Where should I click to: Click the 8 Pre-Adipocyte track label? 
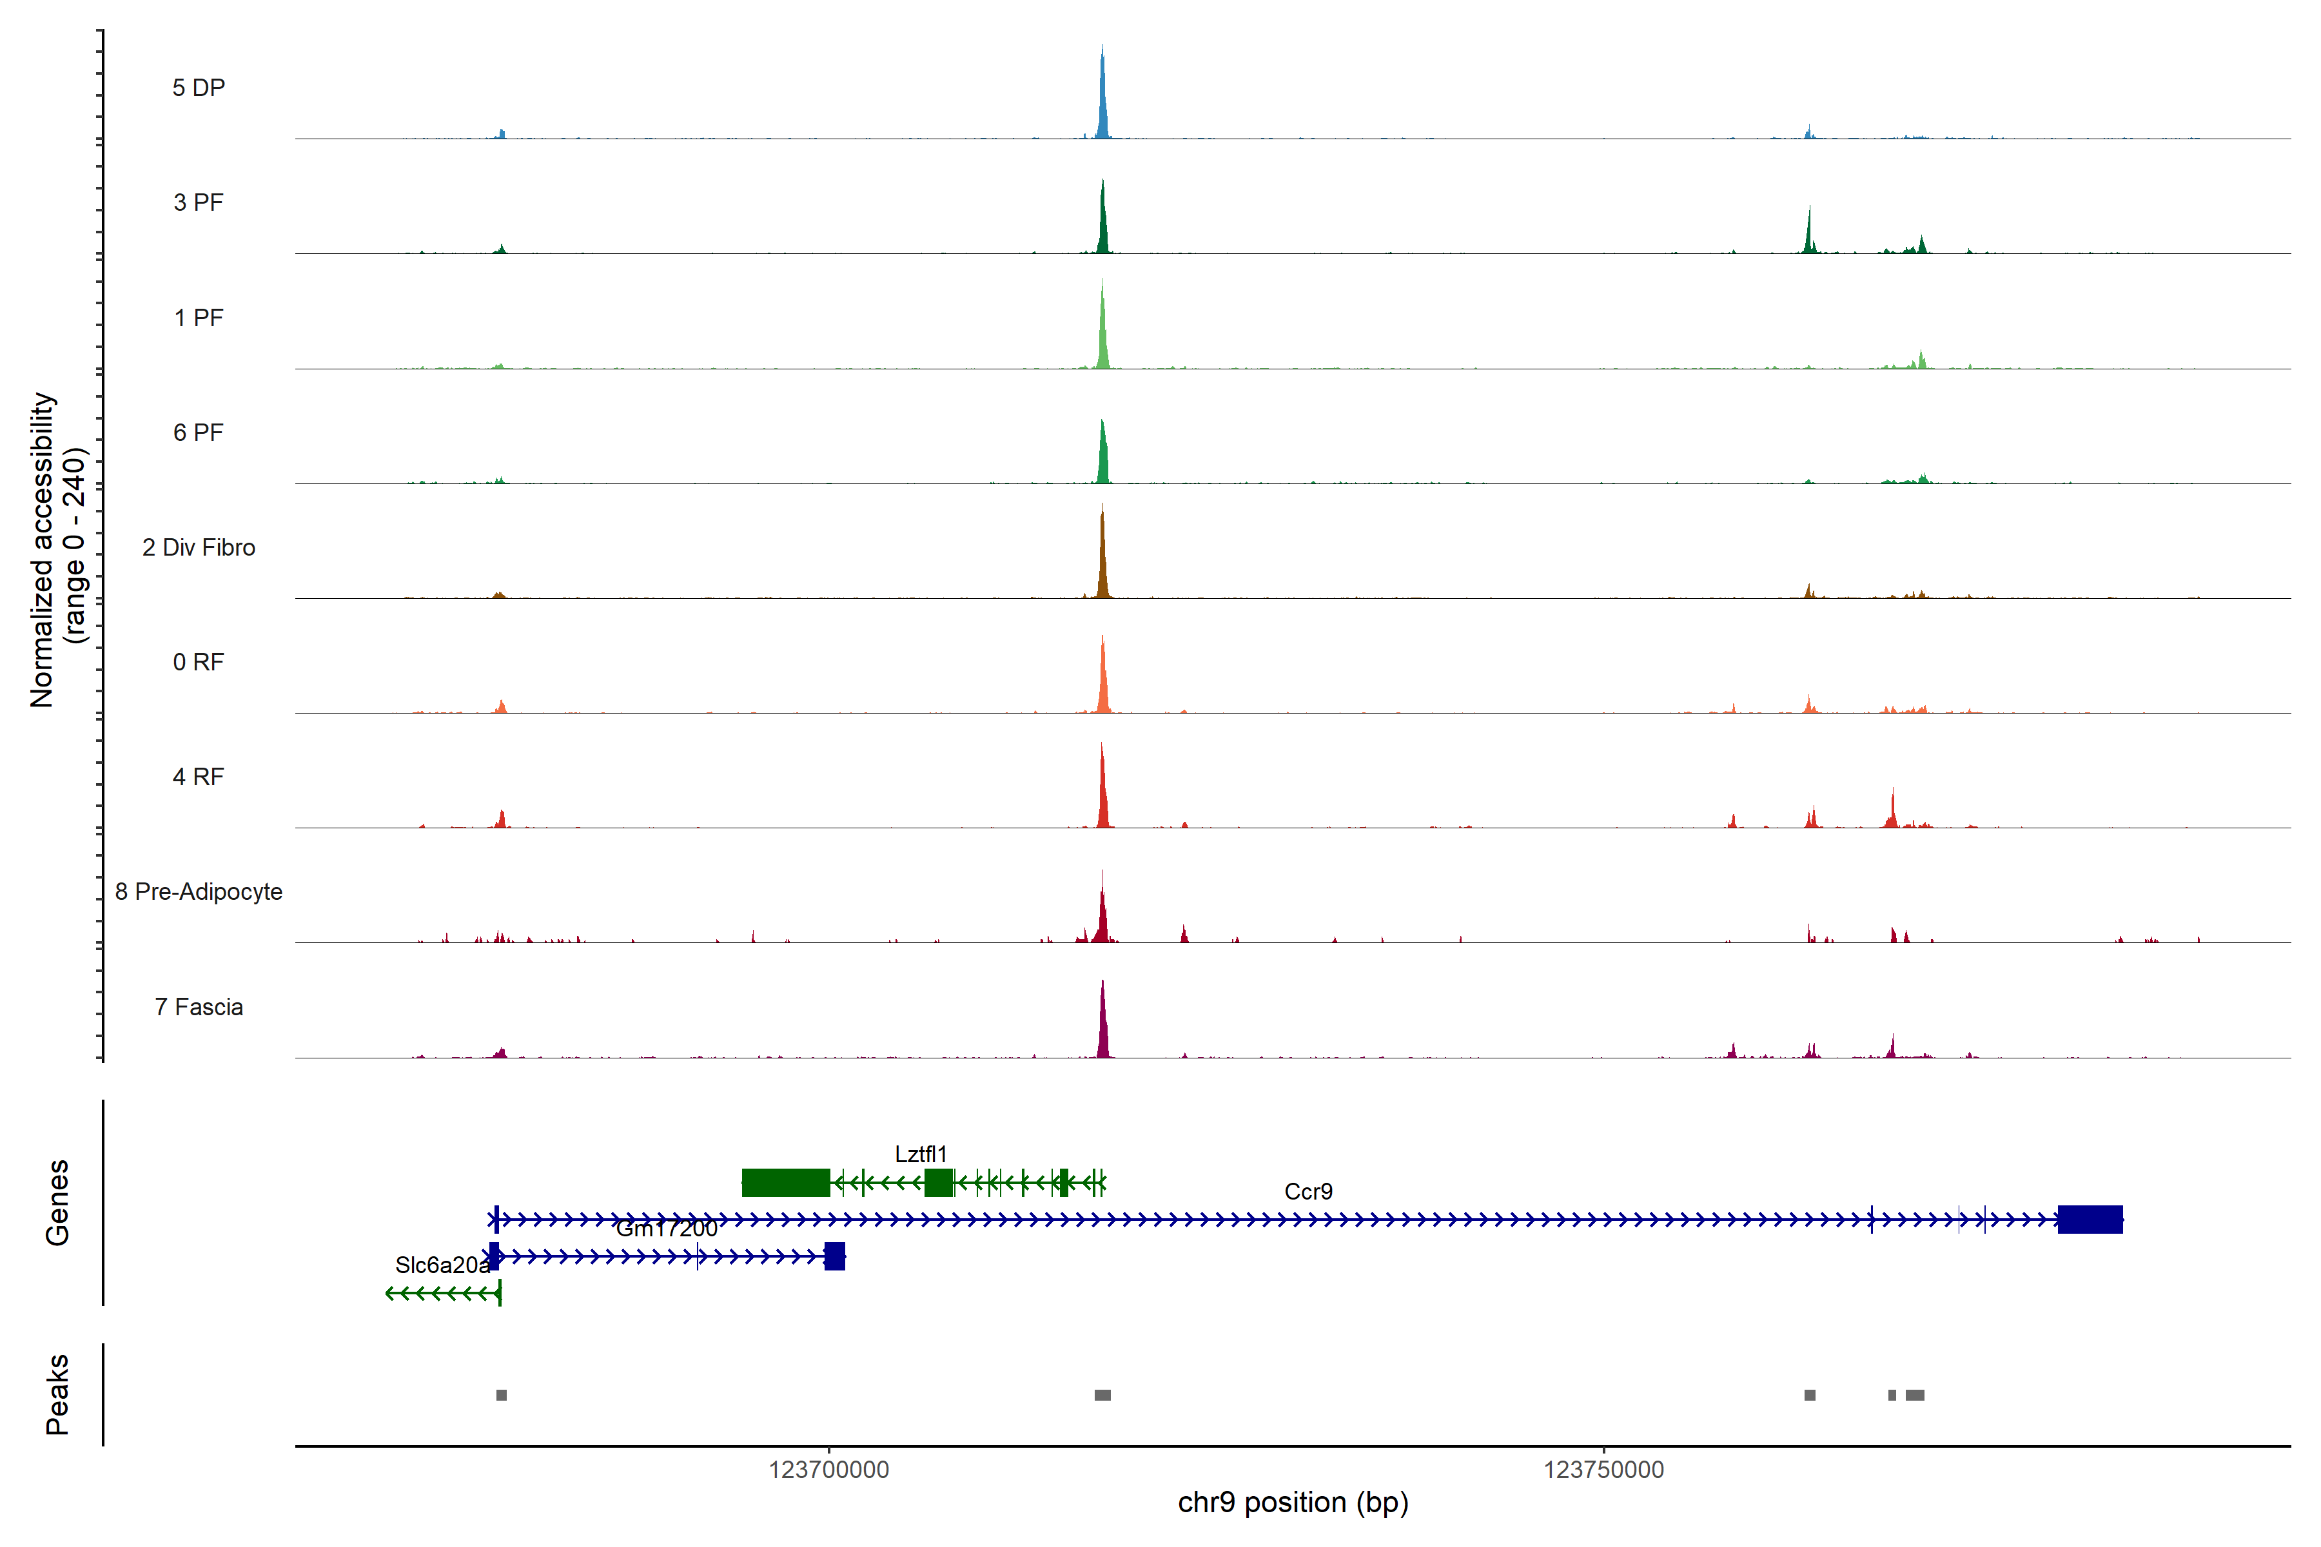tap(199, 892)
